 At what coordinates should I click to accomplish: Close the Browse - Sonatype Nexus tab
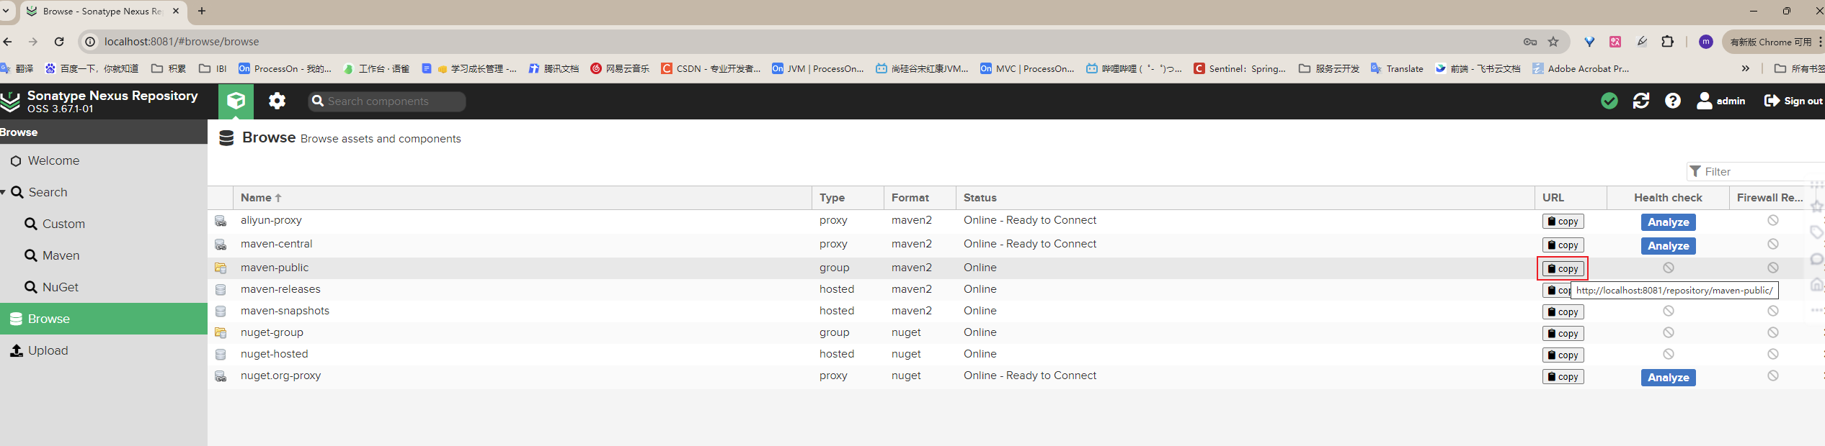tap(176, 11)
